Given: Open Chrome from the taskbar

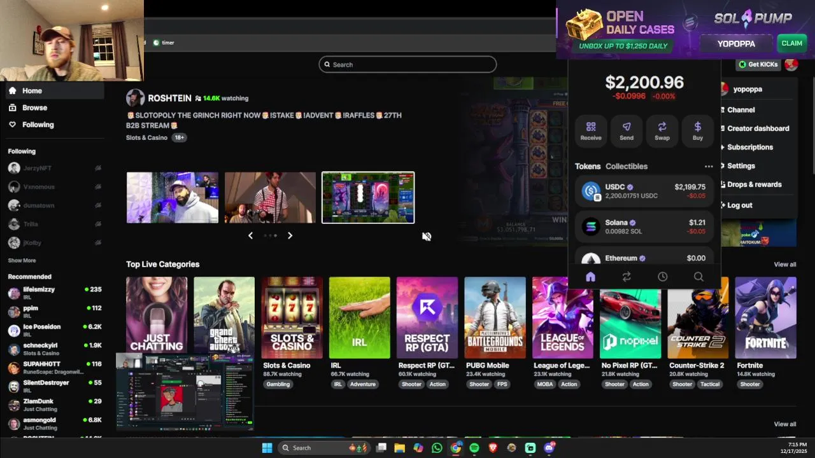Looking at the screenshot, I should tap(456, 448).
